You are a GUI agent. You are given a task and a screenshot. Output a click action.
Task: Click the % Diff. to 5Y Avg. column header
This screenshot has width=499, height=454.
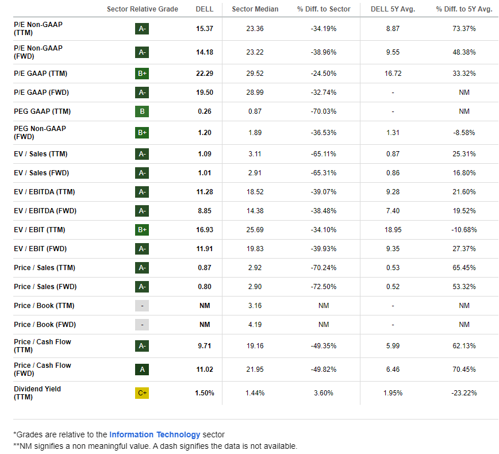tap(464, 9)
